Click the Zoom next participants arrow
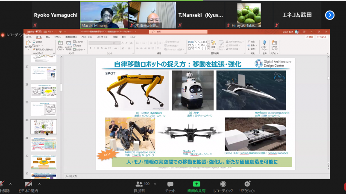346x194 pixels. (330, 15)
